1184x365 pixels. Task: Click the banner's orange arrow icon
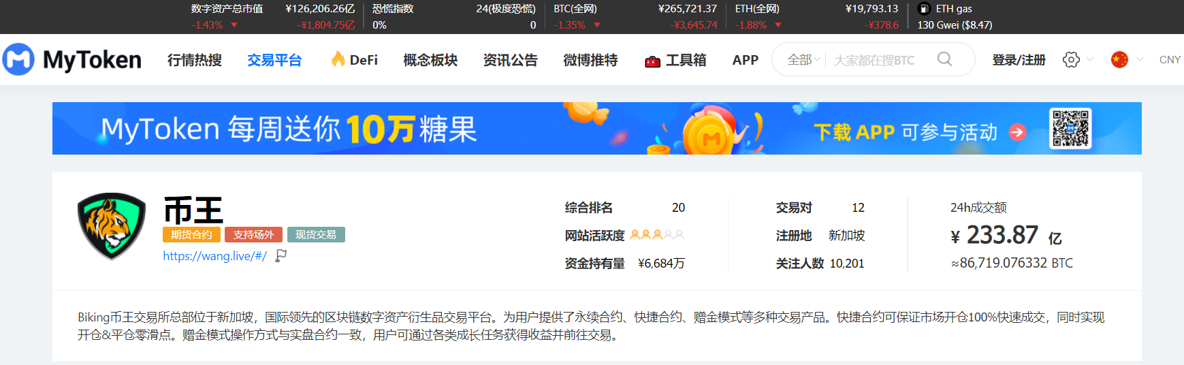click(1017, 132)
